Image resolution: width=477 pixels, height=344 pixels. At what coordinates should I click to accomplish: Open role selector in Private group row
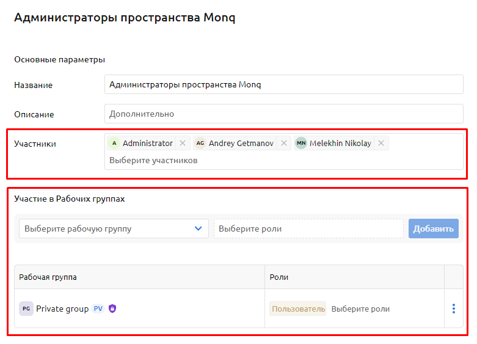(360, 309)
